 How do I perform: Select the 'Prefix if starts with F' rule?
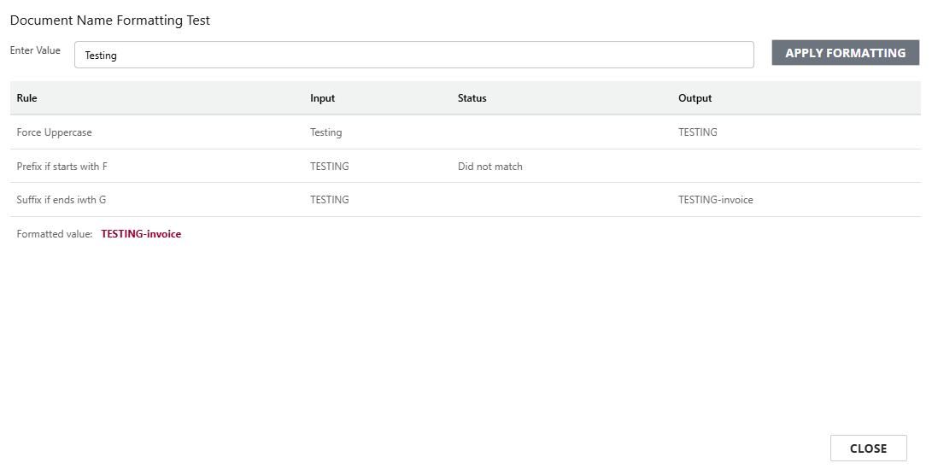(x=62, y=167)
